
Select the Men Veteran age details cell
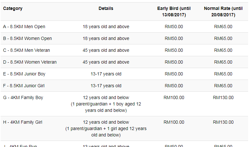click(x=106, y=50)
